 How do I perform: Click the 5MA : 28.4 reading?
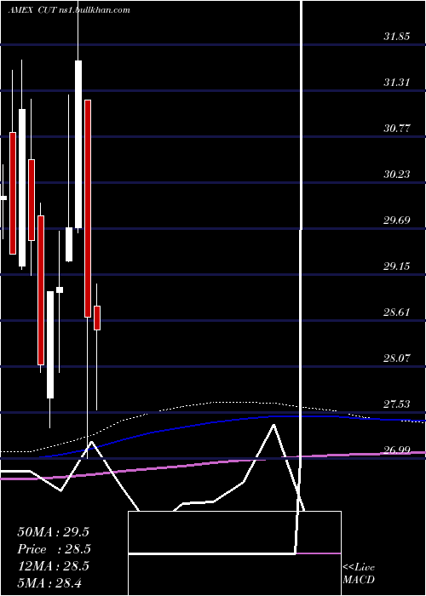tap(49, 582)
